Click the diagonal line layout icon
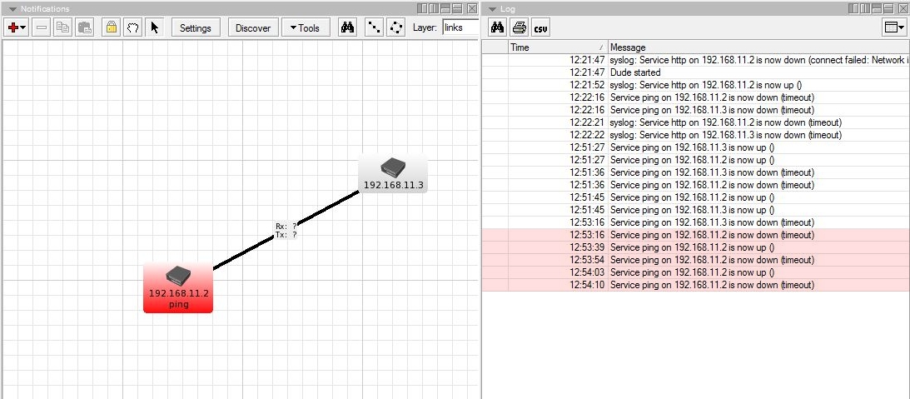The height and width of the screenshot is (399, 910). (375, 27)
